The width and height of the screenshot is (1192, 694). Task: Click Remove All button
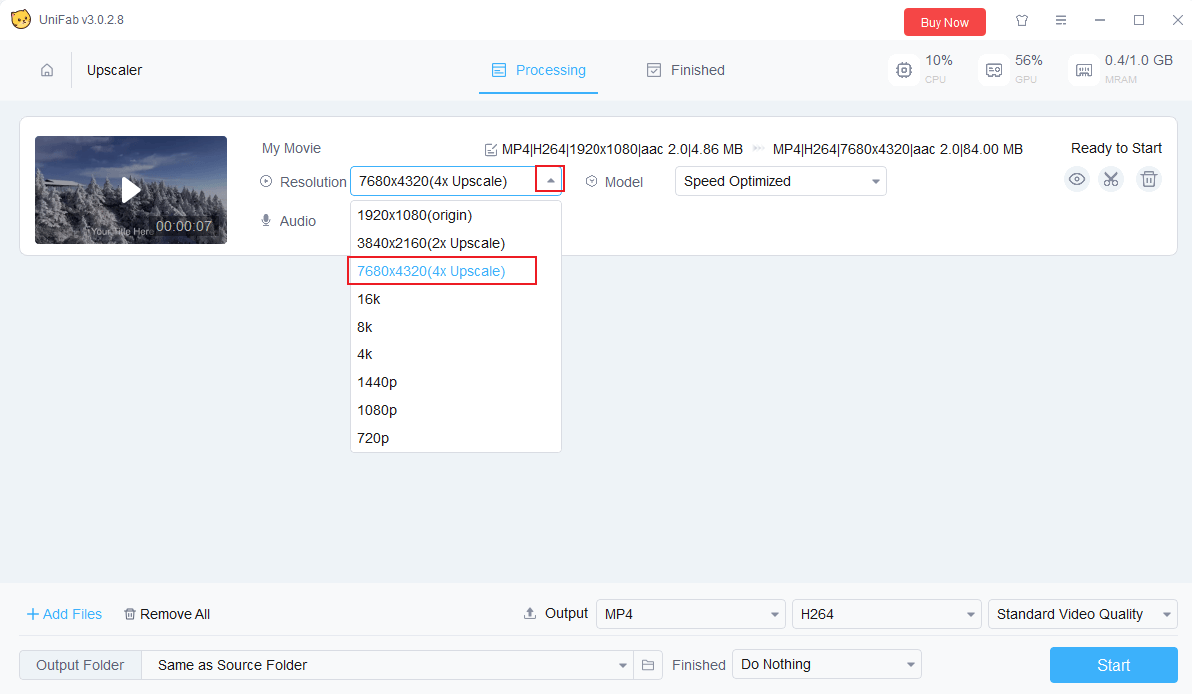[x=167, y=614]
